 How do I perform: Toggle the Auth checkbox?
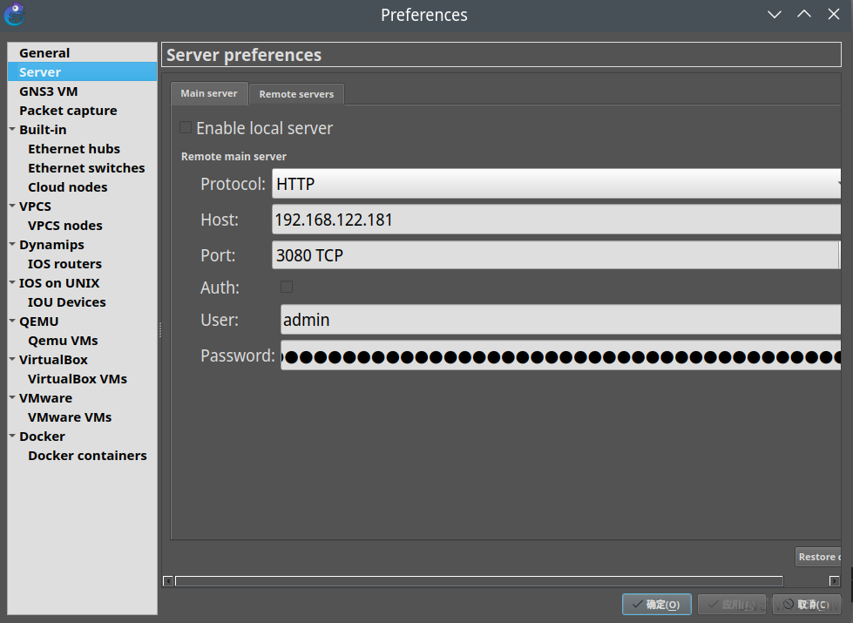[287, 287]
